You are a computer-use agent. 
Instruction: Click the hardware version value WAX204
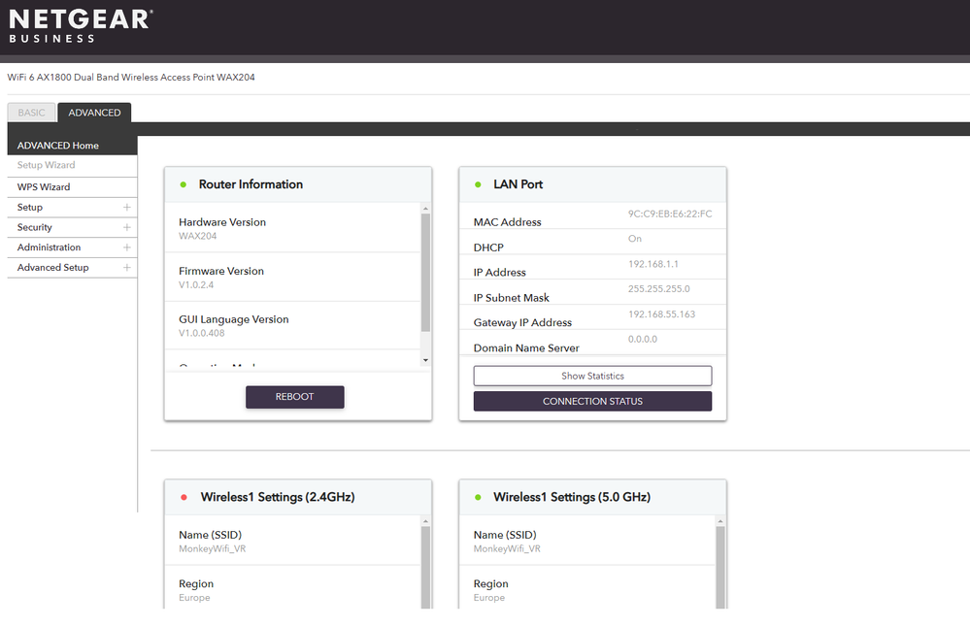197,236
